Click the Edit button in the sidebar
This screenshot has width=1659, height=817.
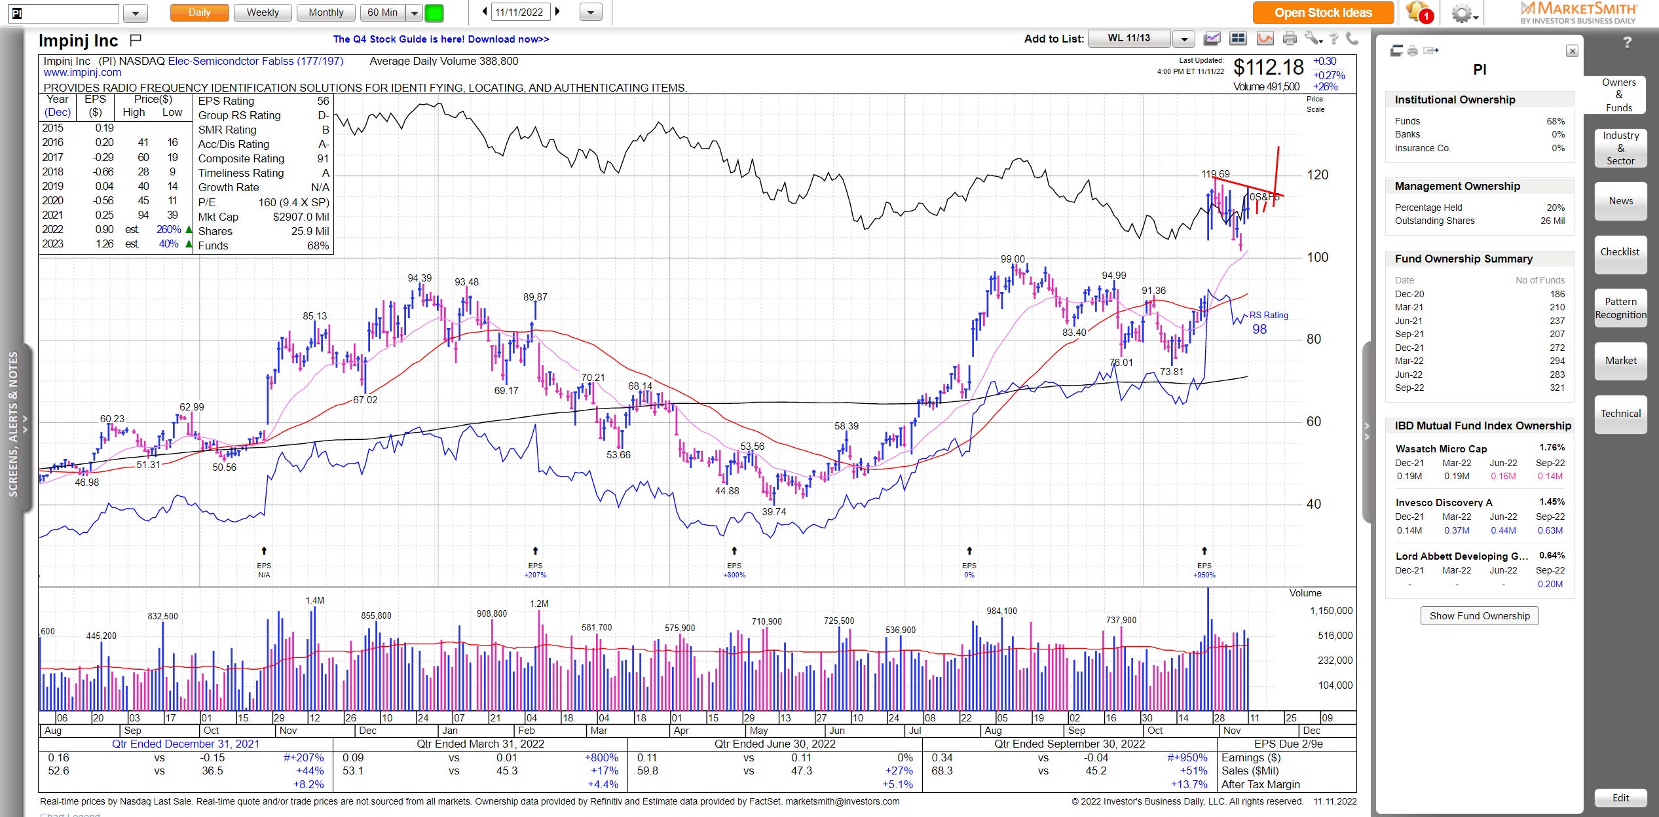1620,797
